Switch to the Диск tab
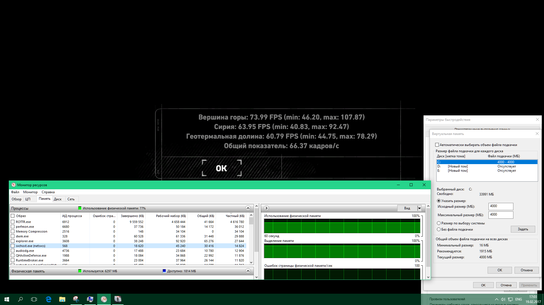544x305 pixels. pyautogui.click(x=58, y=199)
